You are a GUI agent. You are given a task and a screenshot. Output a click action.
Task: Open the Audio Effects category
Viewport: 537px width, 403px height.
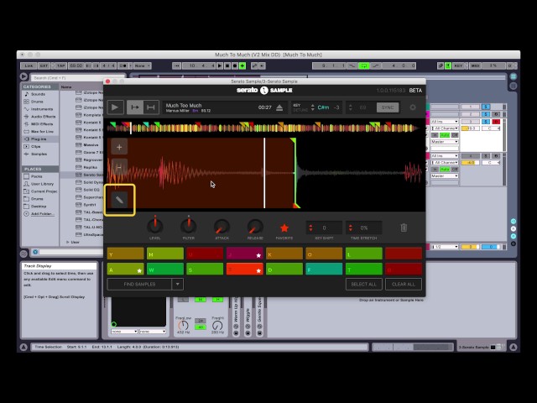point(41,117)
